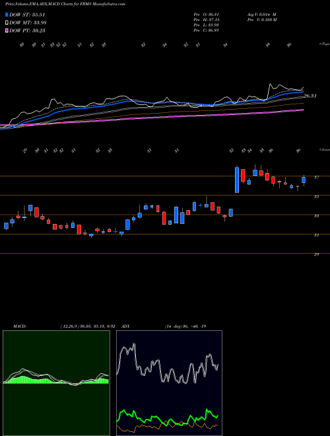Screen dimensions: 330x436
Task: Click the ADX panel heading
Action: tap(126, 326)
